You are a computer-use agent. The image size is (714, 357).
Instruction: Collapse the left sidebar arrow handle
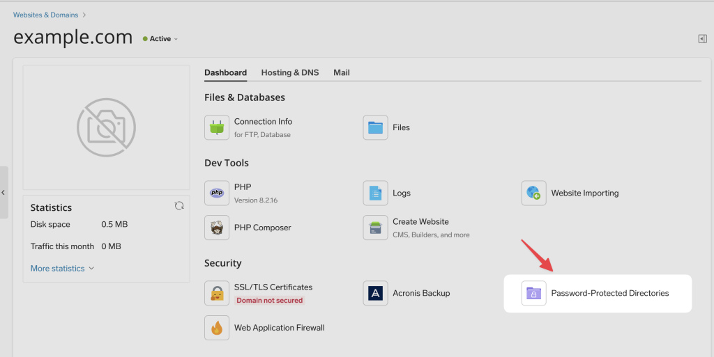(x=3, y=192)
